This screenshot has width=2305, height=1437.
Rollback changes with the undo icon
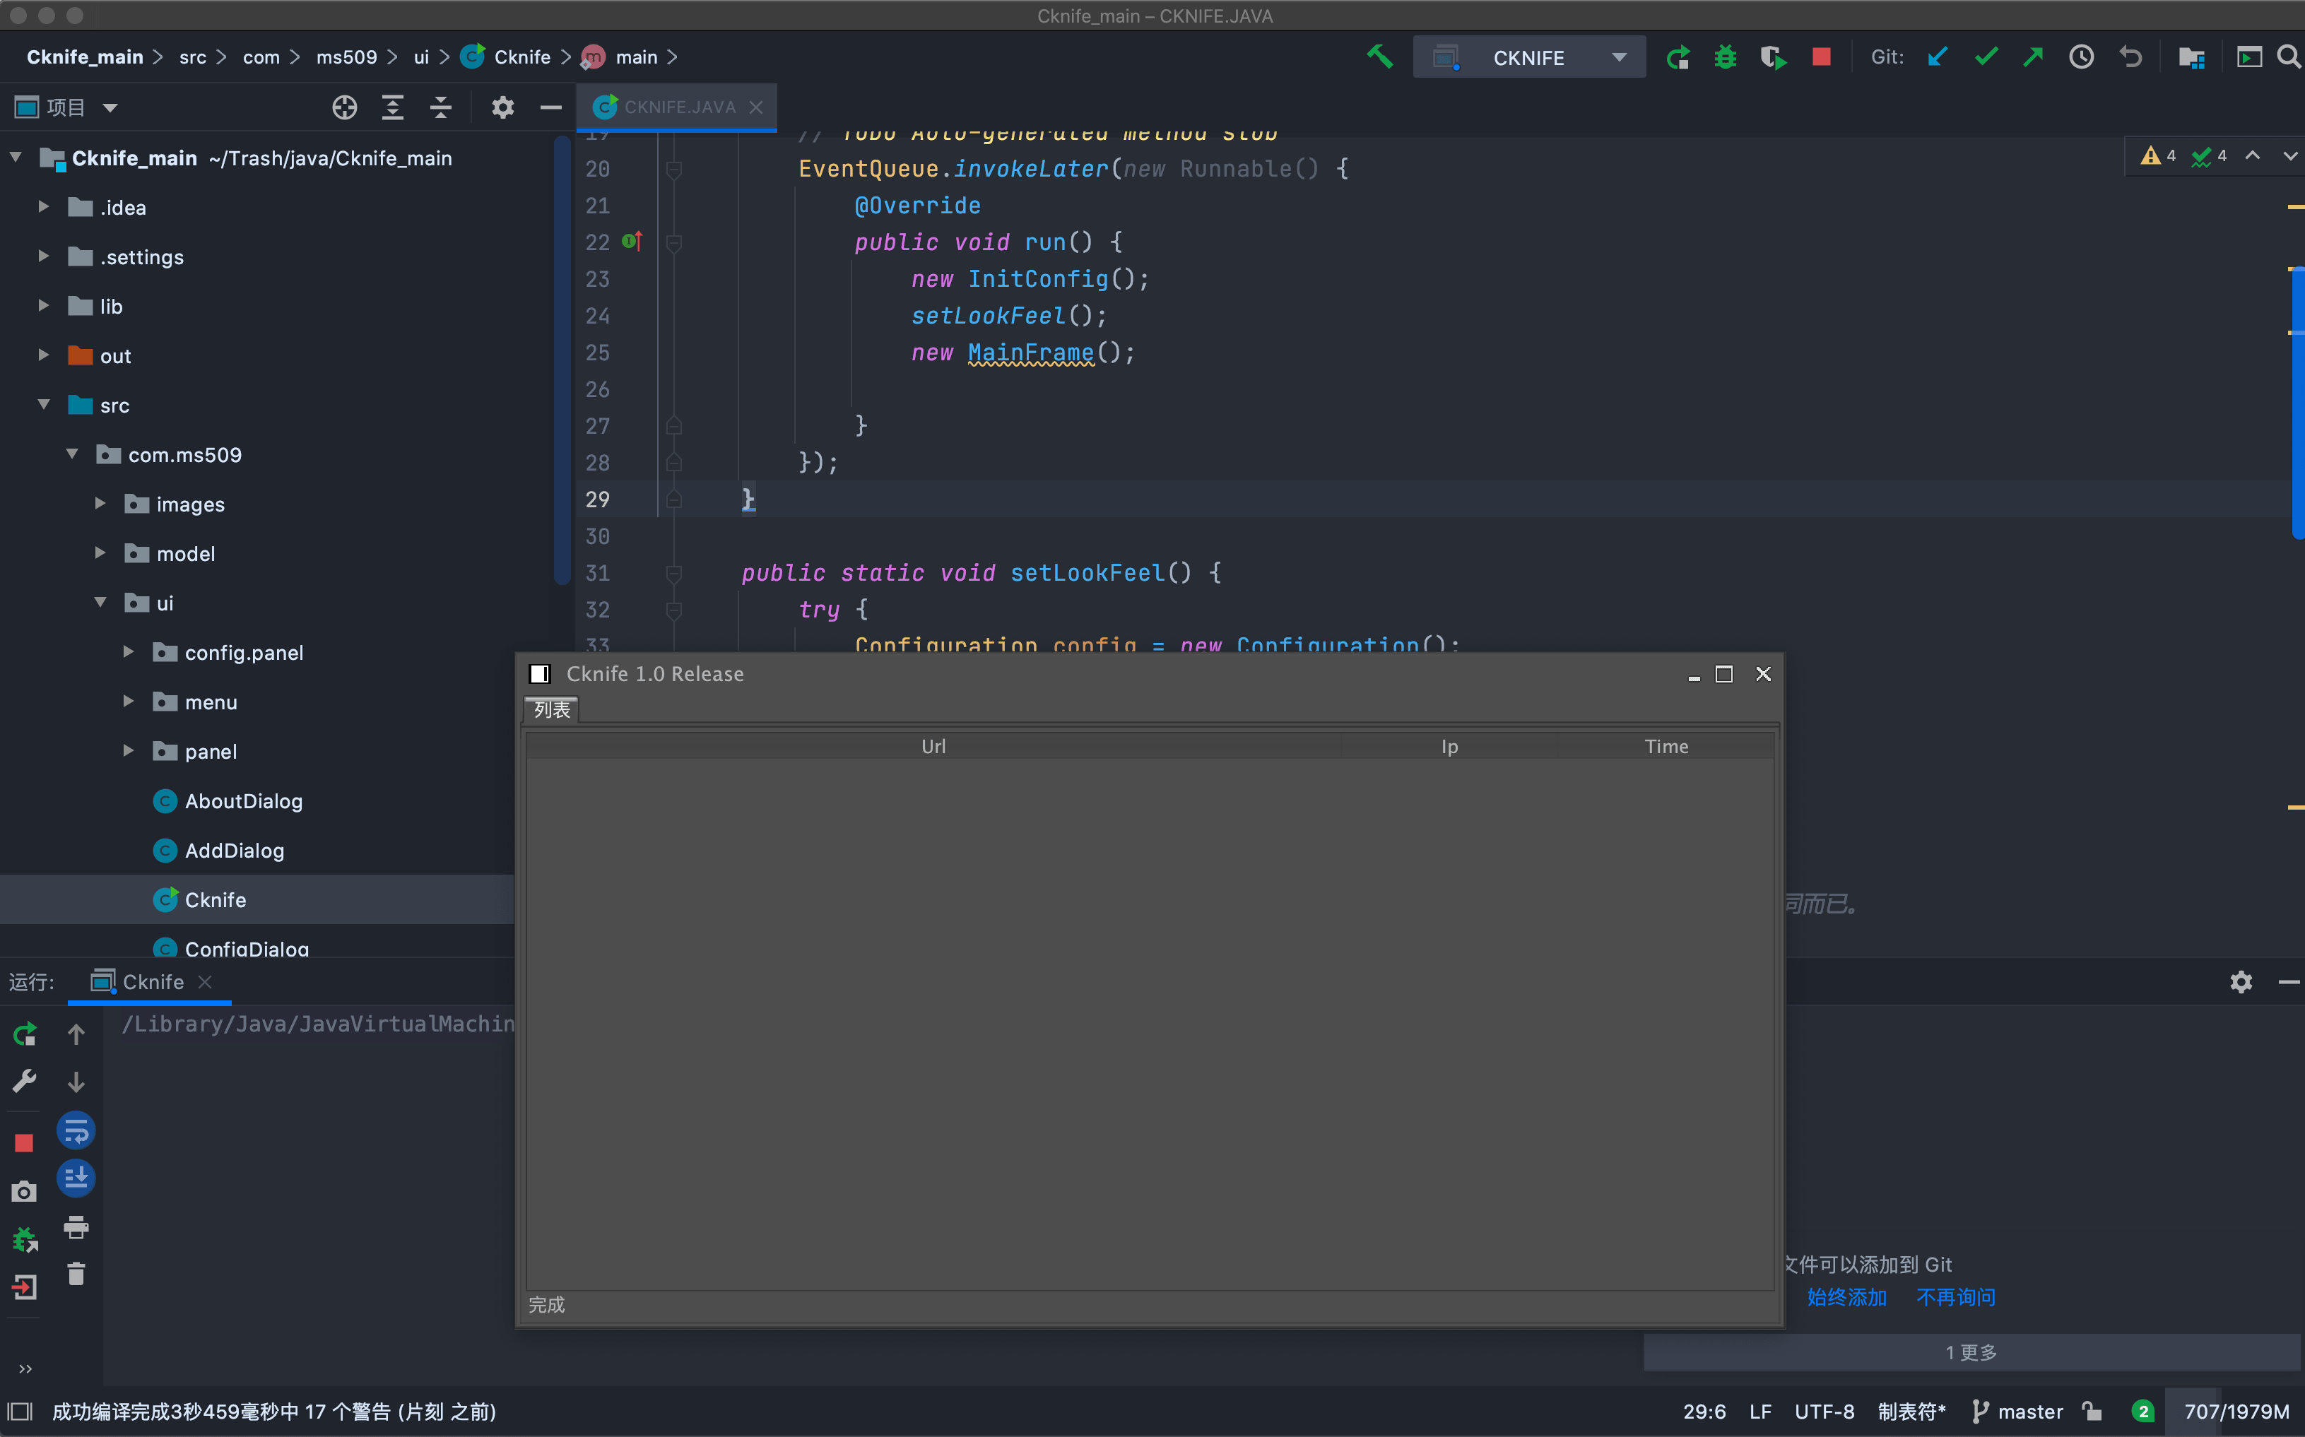(2130, 57)
